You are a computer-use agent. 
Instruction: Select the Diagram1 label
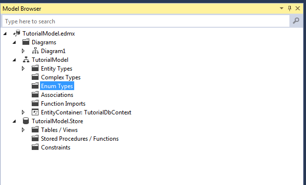click(x=53, y=51)
